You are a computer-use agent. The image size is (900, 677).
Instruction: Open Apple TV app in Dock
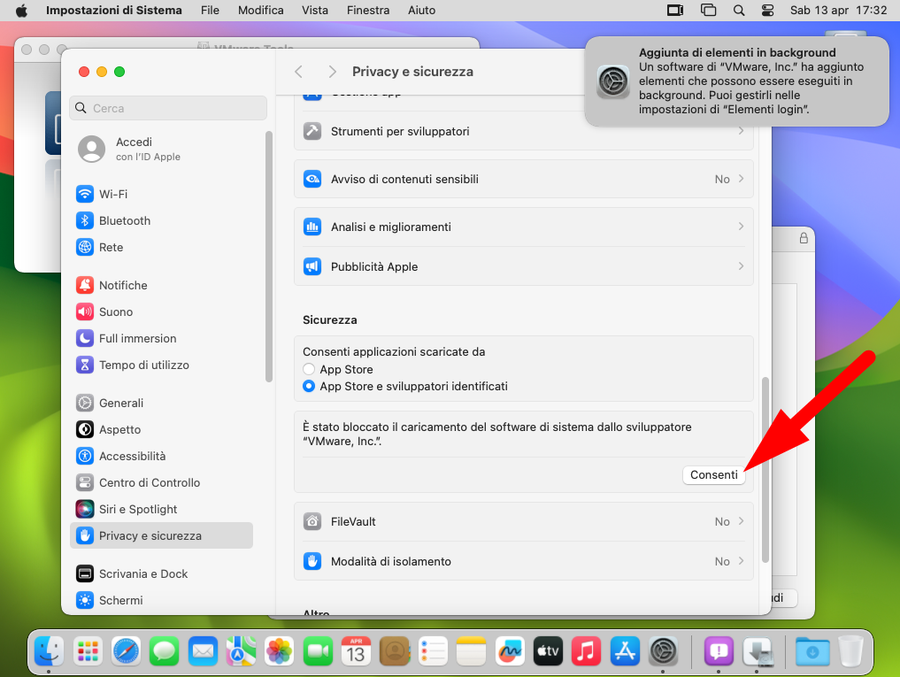548,651
